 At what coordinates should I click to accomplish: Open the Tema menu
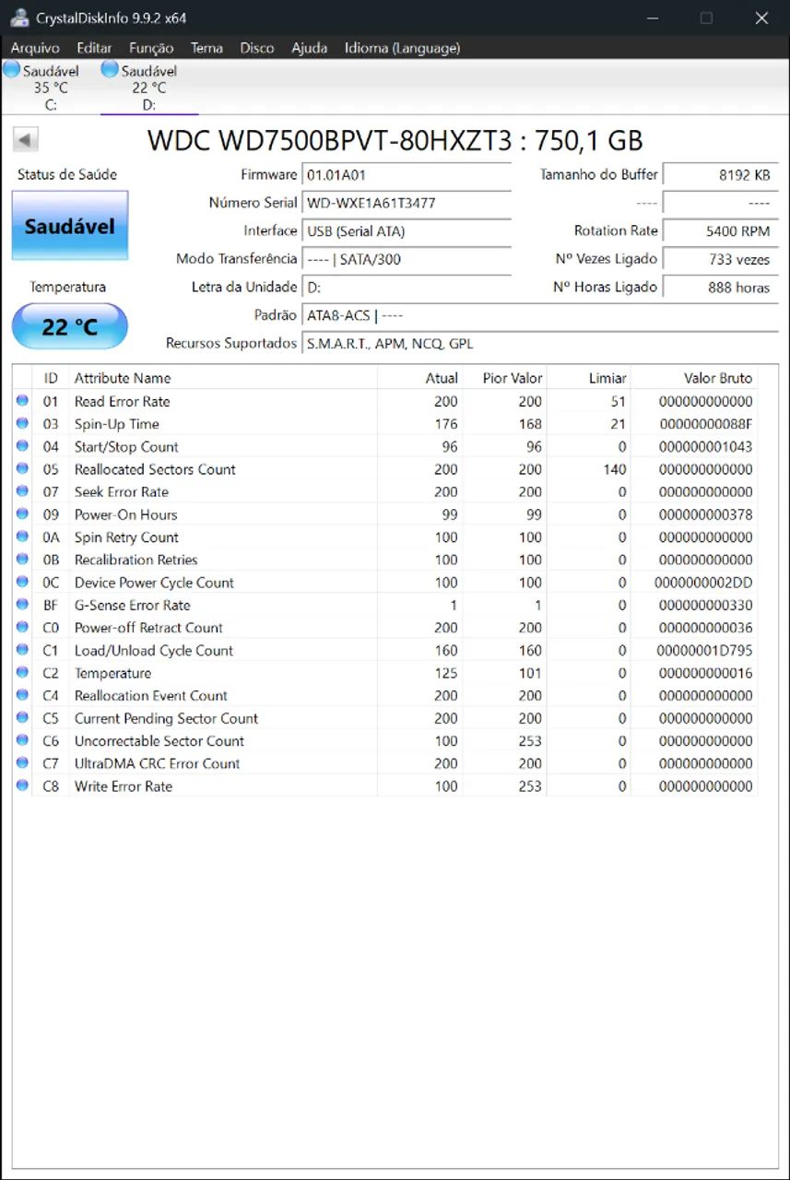206,48
